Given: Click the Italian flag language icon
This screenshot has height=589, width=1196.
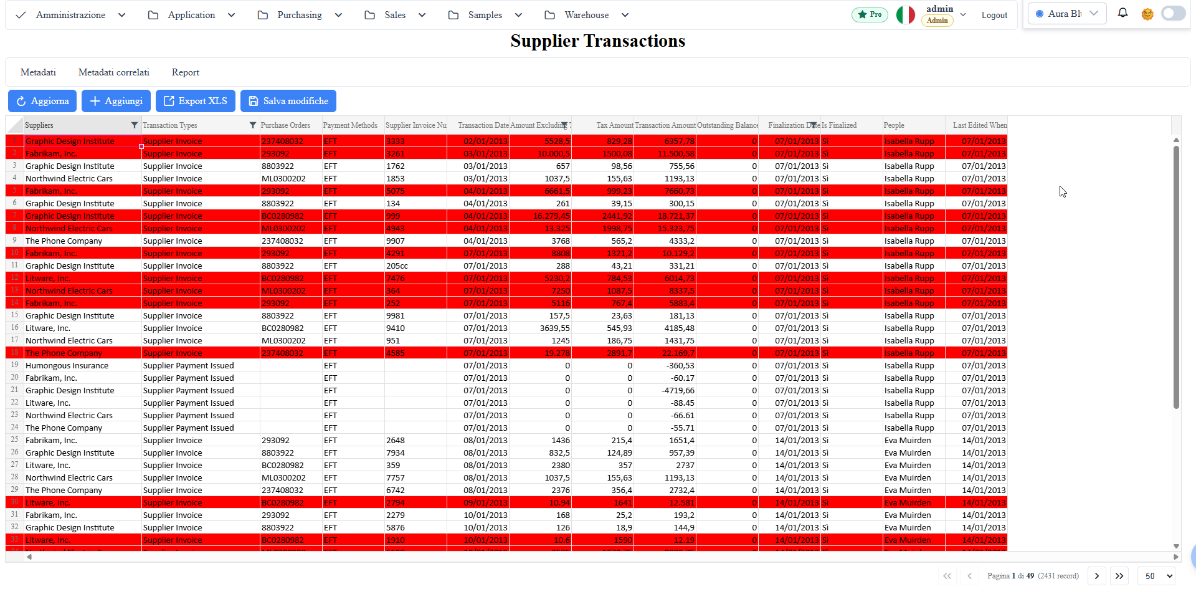Looking at the screenshot, I should [x=905, y=14].
